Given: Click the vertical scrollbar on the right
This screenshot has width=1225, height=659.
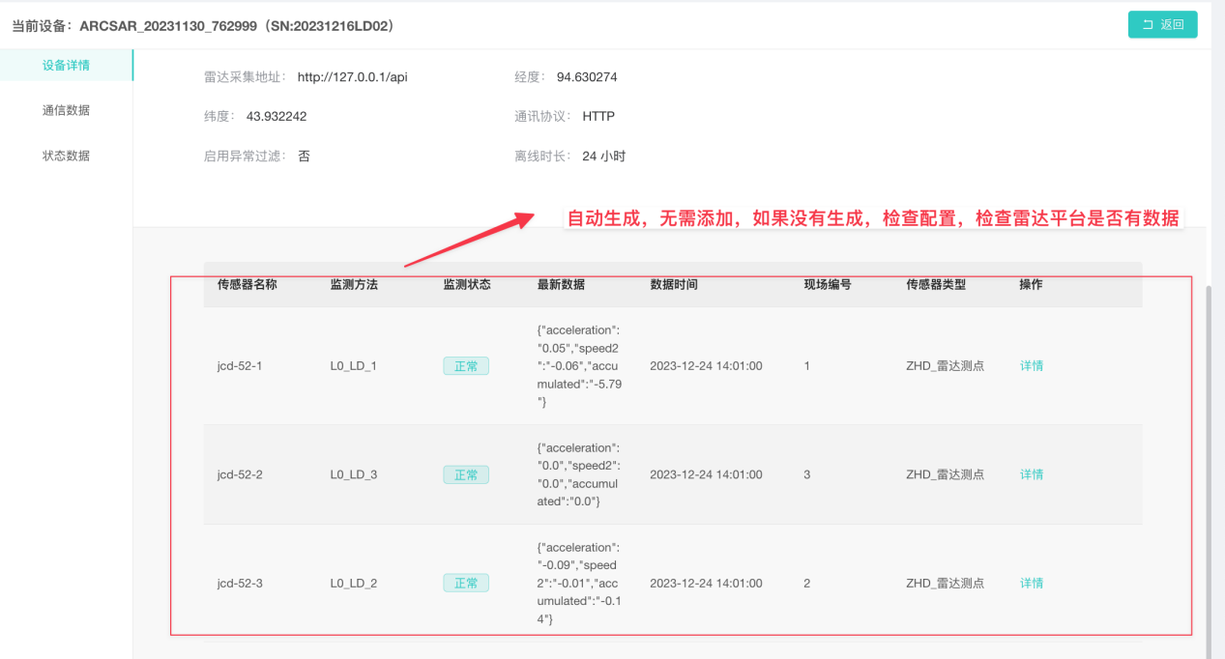Looking at the screenshot, I should tap(1213, 435).
